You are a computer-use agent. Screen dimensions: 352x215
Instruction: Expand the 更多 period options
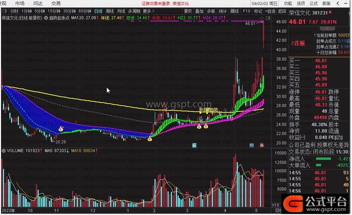pyautogui.click(x=148, y=11)
